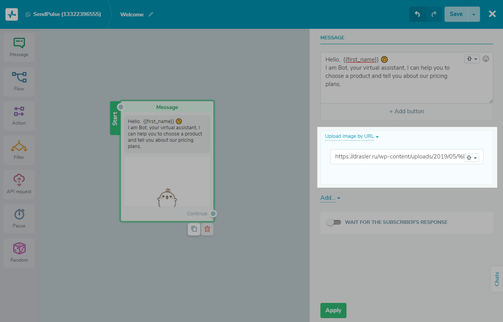The width and height of the screenshot is (503, 322).
Task: Add a Filter block from sidebar
Action: pyautogui.click(x=19, y=150)
